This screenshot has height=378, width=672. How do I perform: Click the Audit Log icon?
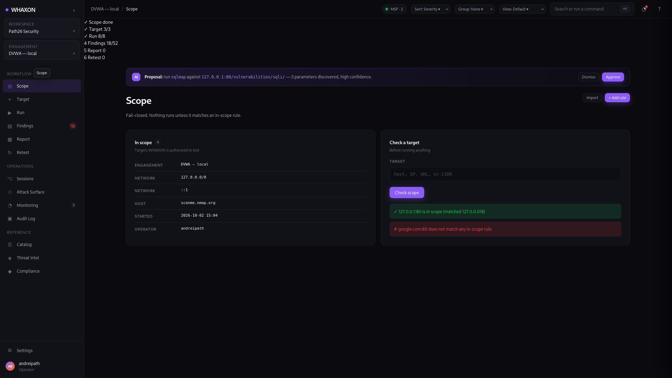click(x=10, y=219)
